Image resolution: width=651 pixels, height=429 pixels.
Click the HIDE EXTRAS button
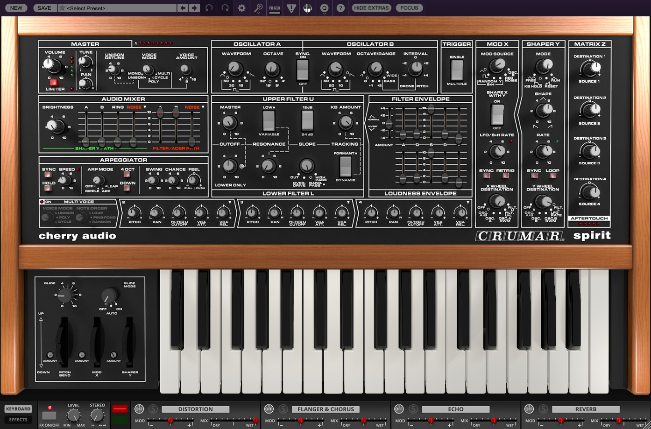point(371,8)
